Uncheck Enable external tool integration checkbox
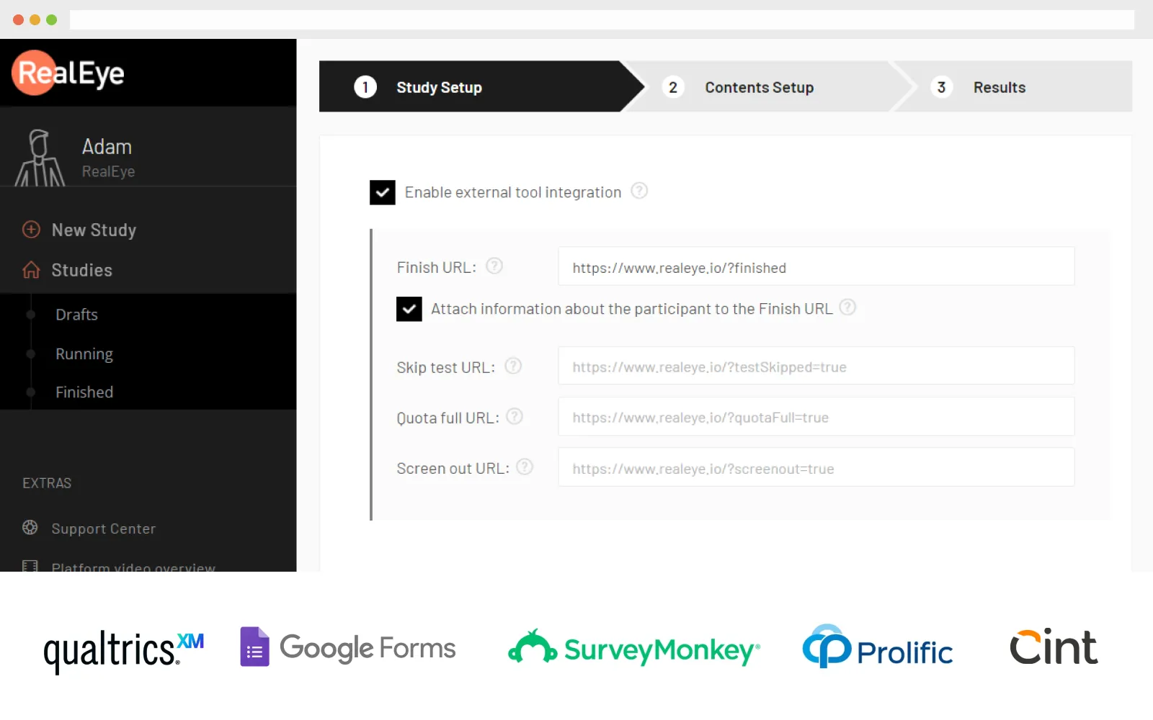 383,192
